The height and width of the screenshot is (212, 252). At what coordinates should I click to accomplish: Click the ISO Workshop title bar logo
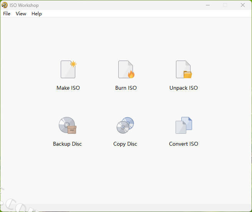coord(5,5)
